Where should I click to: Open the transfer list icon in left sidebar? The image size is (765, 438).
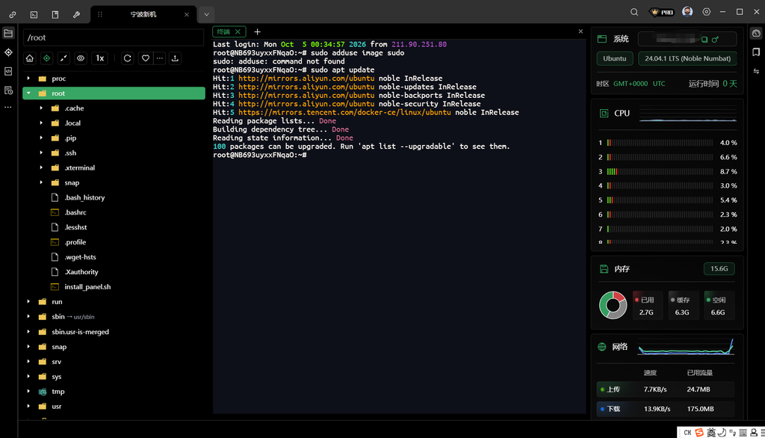click(x=8, y=90)
